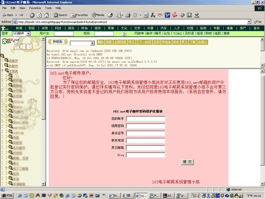265x199 pixels.
Task: Click the 现用密码 current password field
Action: 145,126
